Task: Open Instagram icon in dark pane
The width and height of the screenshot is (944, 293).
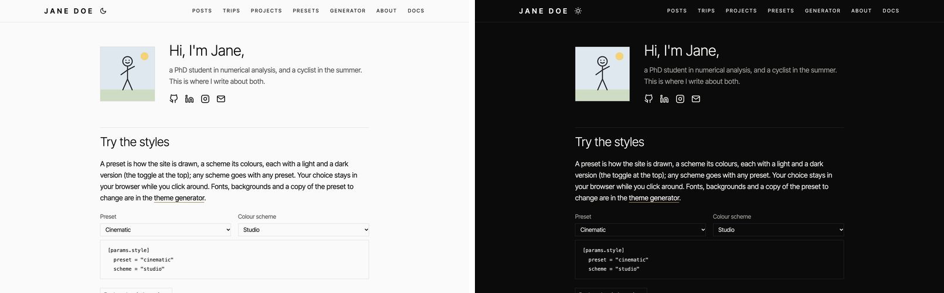Action: click(680, 99)
